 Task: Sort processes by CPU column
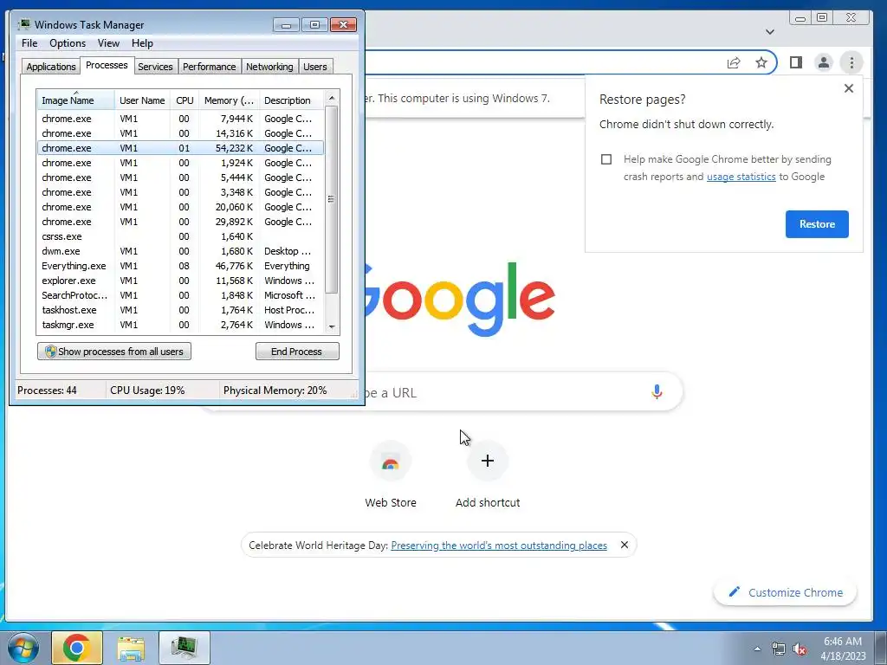185,100
